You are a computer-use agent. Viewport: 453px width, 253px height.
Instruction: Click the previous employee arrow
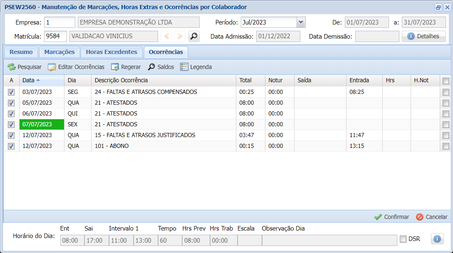point(166,36)
